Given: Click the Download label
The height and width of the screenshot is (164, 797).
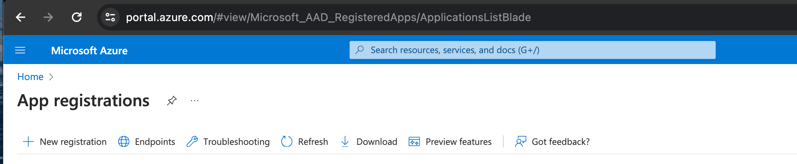Looking at the screenshot, I should click(x=377, y=142).
